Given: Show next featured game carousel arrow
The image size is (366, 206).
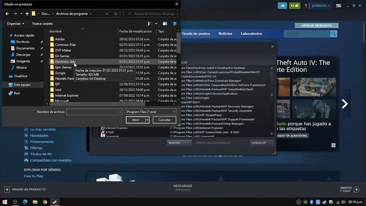Looking at the screenshot, I should click(344, 104).
